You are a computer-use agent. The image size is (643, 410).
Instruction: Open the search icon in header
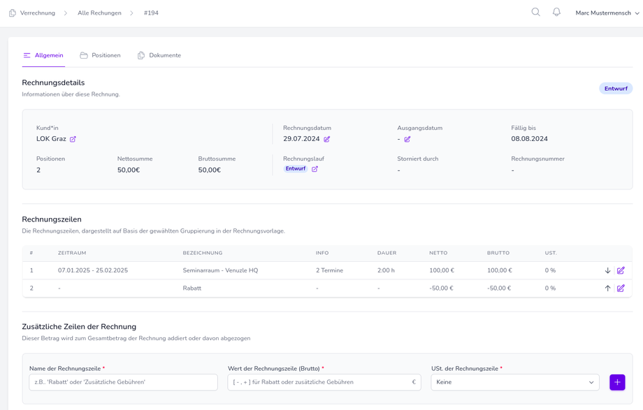(x=535, y=13)
